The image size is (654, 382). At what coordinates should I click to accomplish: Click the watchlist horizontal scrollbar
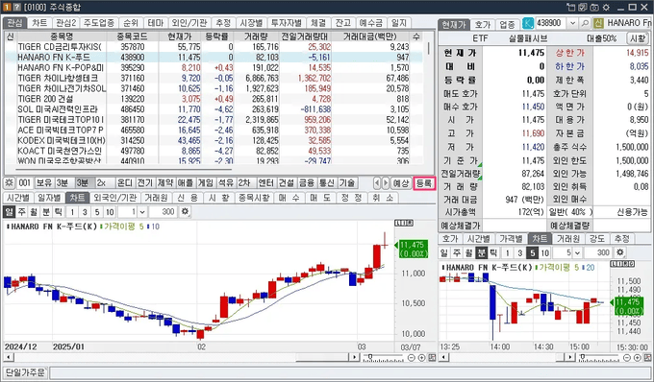point(123,169)
